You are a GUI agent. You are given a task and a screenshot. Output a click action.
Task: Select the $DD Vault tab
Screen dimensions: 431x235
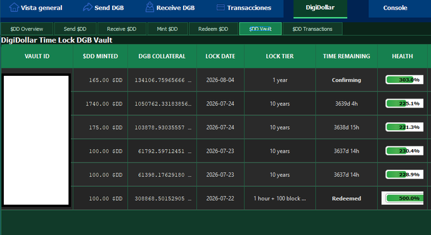pos(261,29)
